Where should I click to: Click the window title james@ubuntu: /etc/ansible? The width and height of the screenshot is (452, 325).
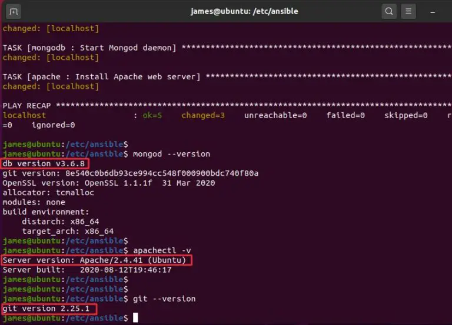click(x=244, y=11)
